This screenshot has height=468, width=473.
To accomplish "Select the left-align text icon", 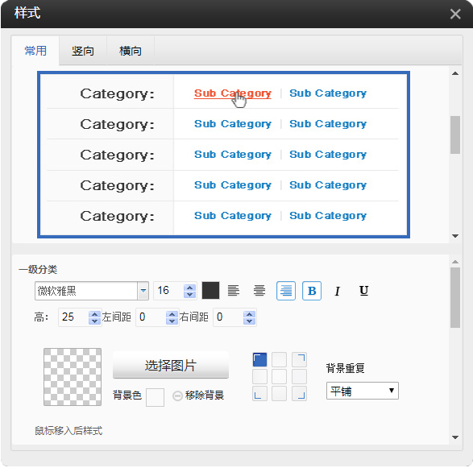I will pos(234,291).
